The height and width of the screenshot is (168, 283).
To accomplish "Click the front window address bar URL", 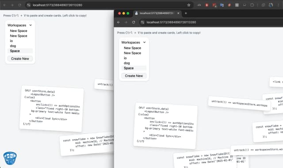I will click(x=171, y=22).
